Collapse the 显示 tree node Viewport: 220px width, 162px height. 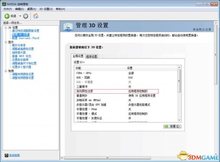pyautogui.click(x=6, y=42)
